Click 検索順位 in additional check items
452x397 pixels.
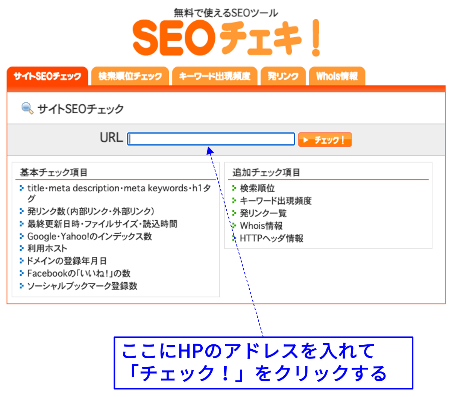point(258,188)
